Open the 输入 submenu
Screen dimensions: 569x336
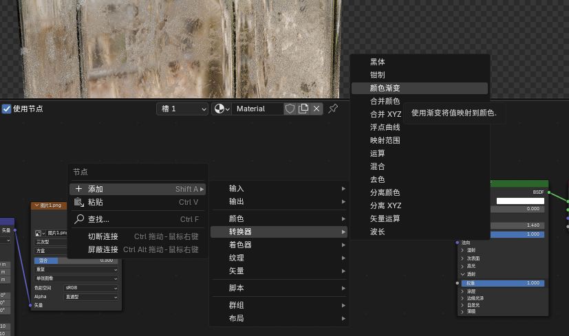[x=279, y=188]
